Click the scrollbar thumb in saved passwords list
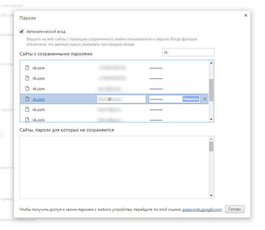This screenshot has height=230, width=265. pyautogui.click(x=211, y=90)
